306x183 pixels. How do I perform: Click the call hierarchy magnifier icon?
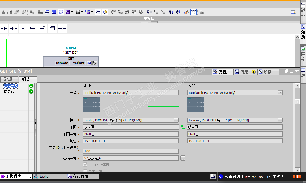click(186, 12)
